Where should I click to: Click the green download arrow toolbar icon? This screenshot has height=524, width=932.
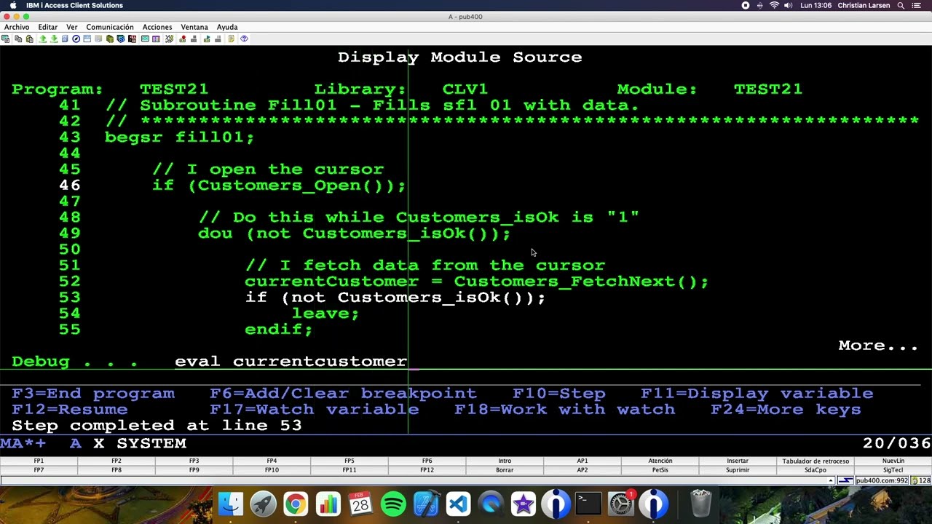pos(54,39)
